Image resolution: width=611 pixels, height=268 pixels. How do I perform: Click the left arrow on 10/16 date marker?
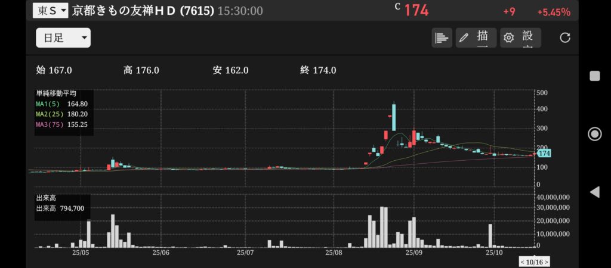(523, 262)
